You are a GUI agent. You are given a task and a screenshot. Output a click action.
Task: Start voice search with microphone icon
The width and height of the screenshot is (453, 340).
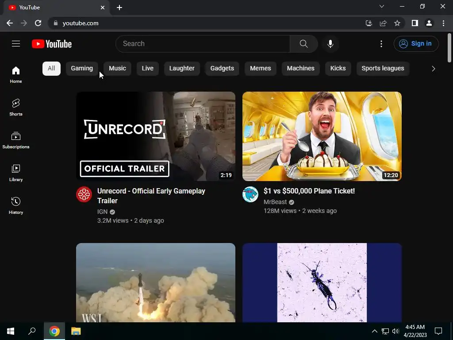click(330, 44)
